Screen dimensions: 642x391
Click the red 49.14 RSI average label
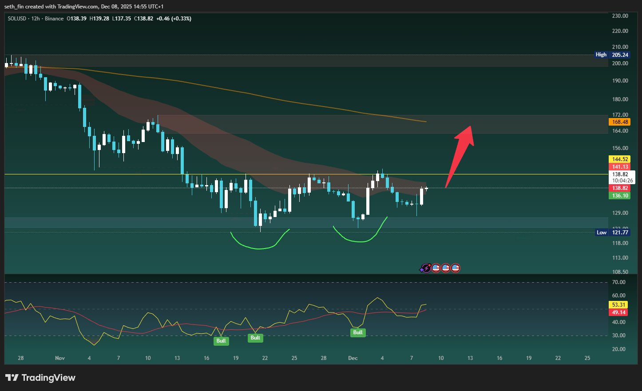point(619,312)
